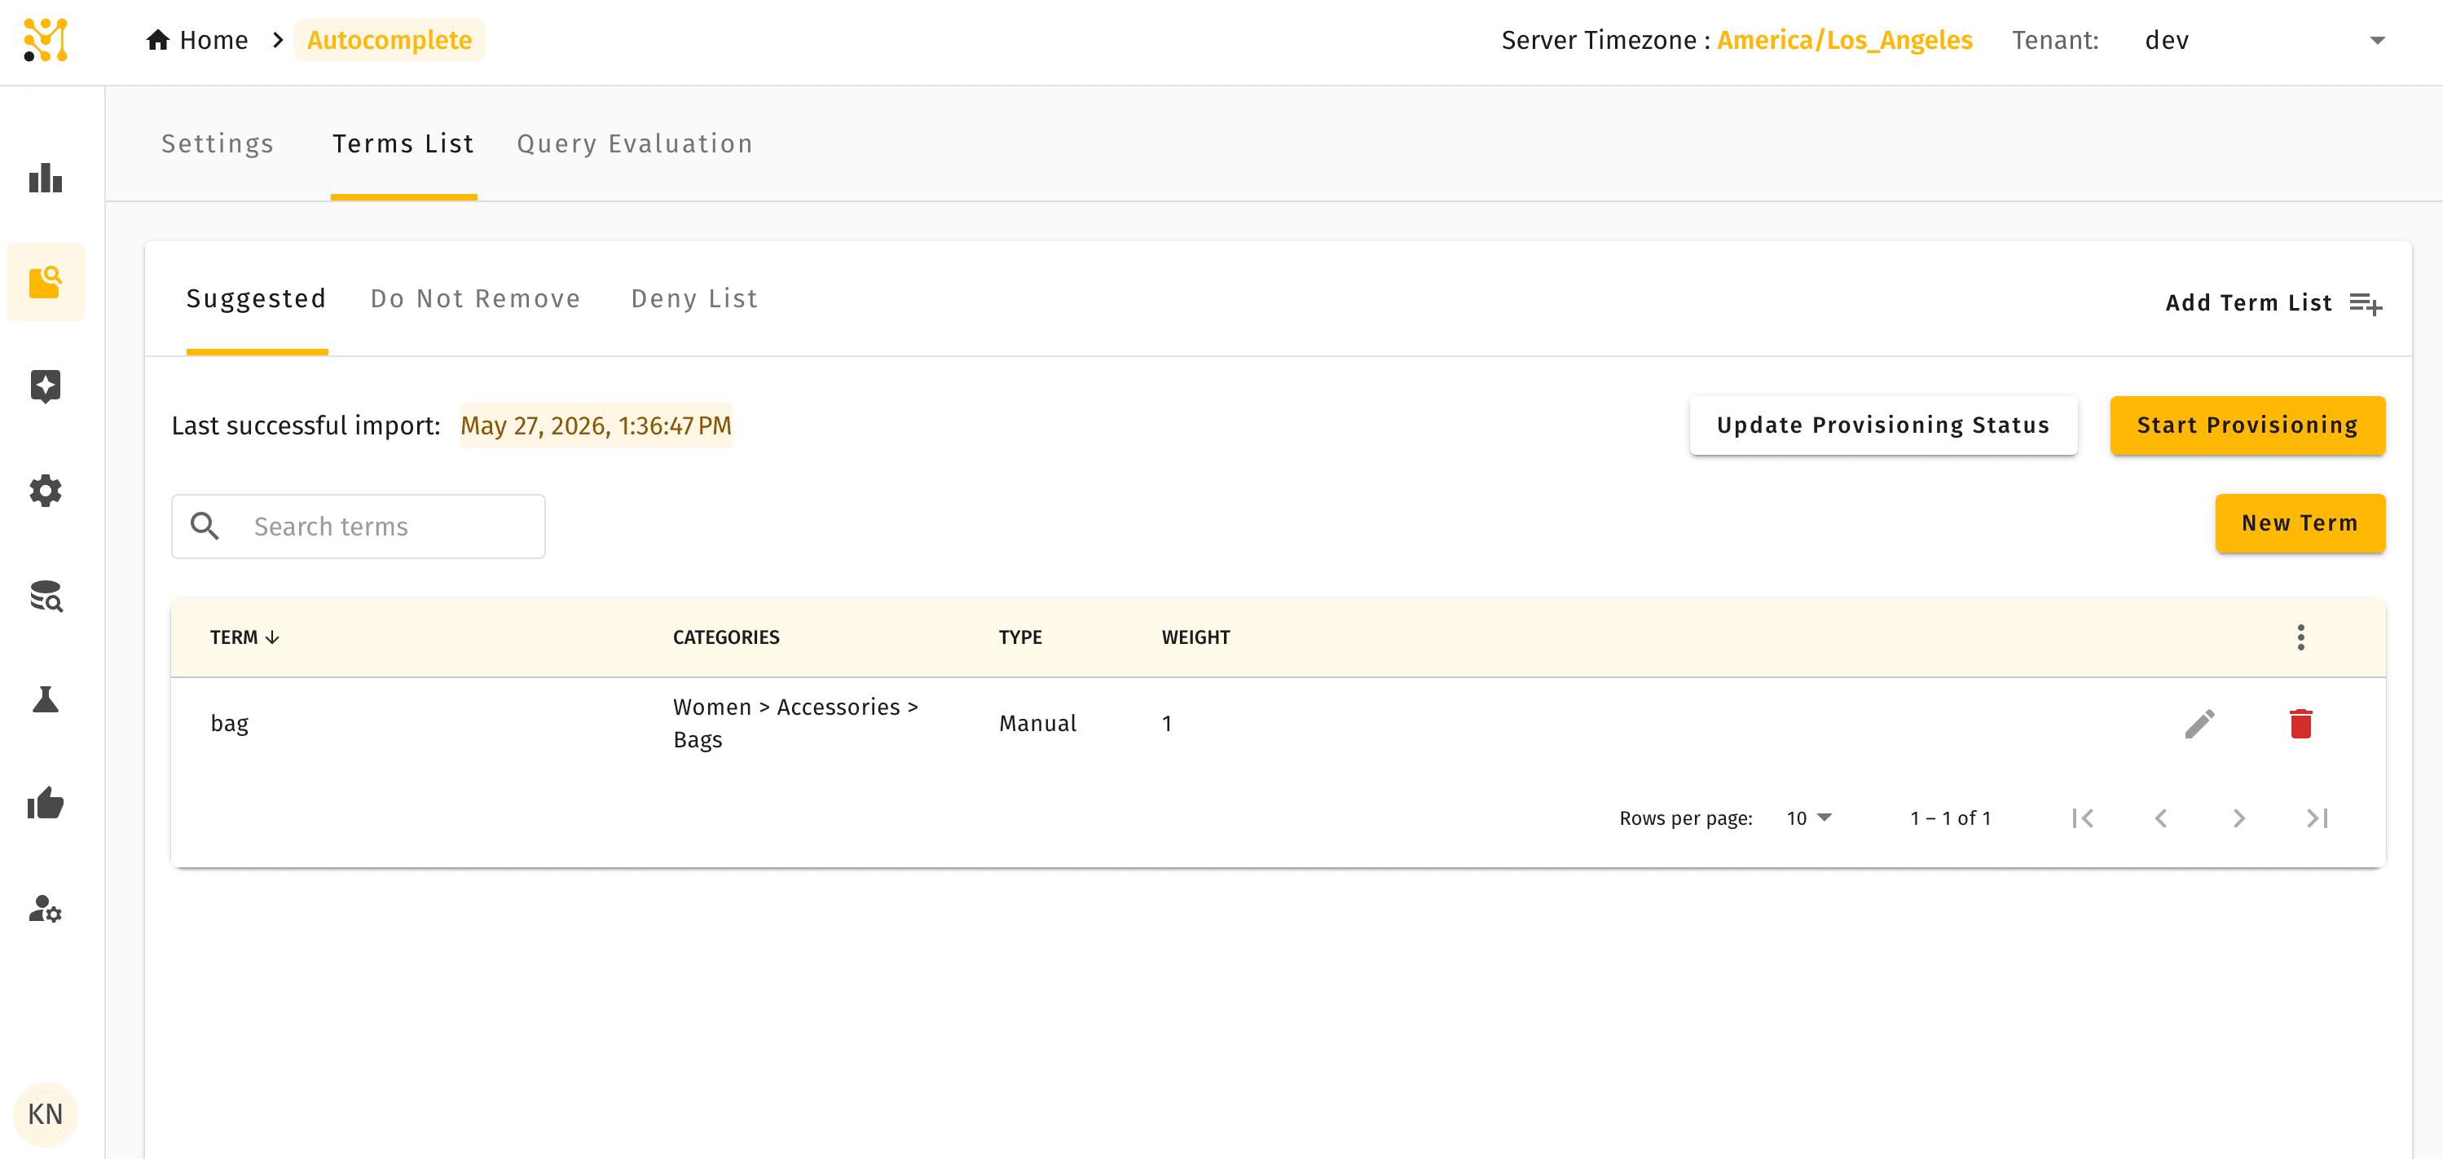
Task: Click Add Term List text
Action: [2247, 302]
